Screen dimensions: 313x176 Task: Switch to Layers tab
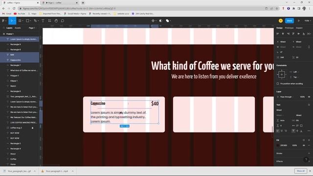[x=9, y=28]
